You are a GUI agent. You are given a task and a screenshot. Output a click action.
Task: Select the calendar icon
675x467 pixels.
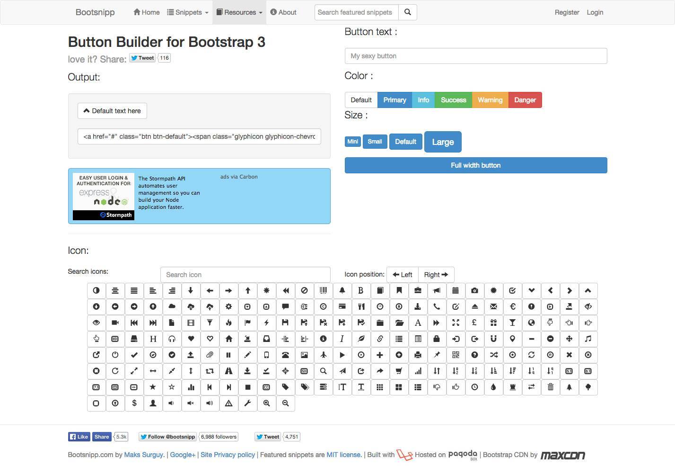456,290
